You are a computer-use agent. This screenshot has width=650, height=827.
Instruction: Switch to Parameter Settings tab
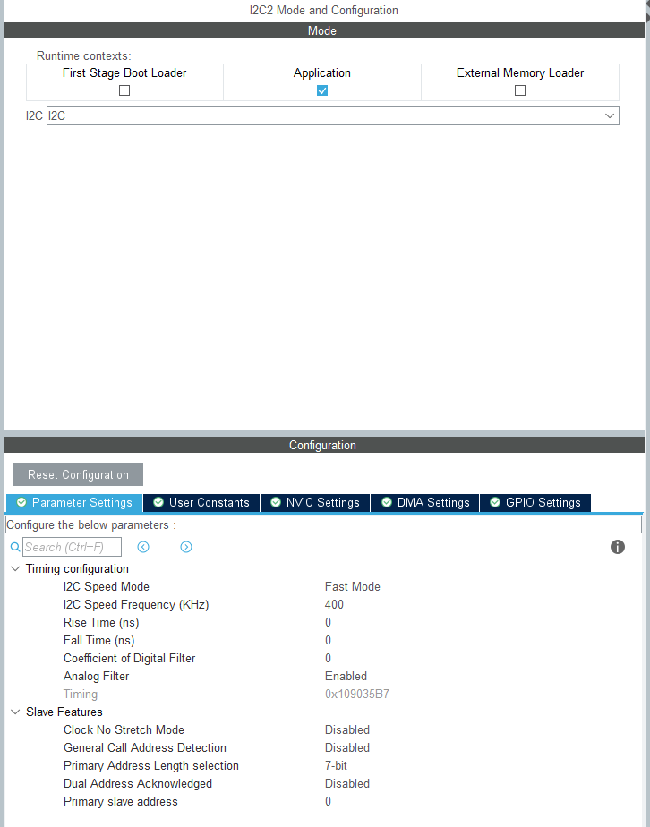coord(74,503)
